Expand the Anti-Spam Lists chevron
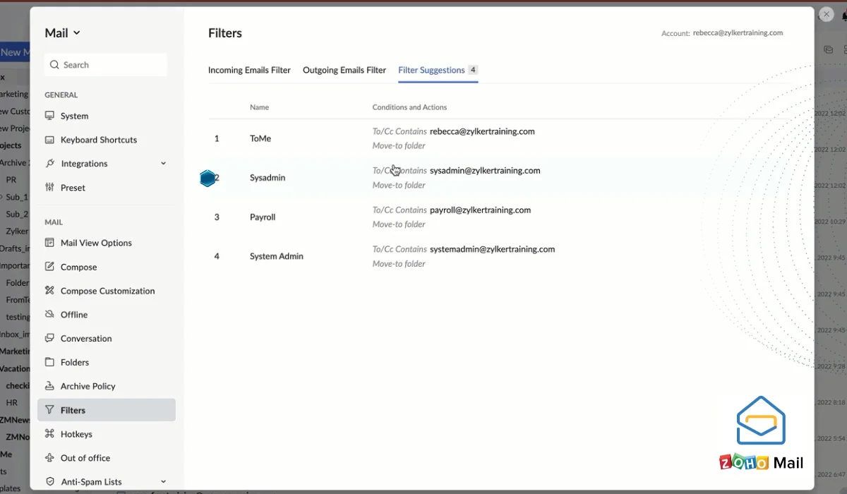 (163, 482)
